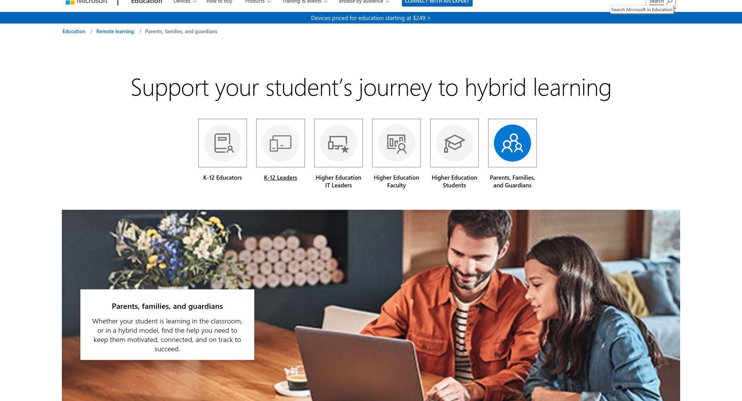Image resolution: width=742 pixels, height=401 pixels.
Task: Click the blue Parents, Families, and Guardians icon
Action: click(x=512, y=143)
